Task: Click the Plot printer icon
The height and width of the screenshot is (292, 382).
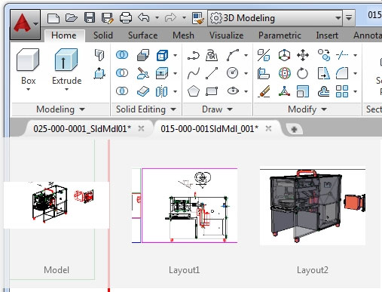Action: pos(126,18)
